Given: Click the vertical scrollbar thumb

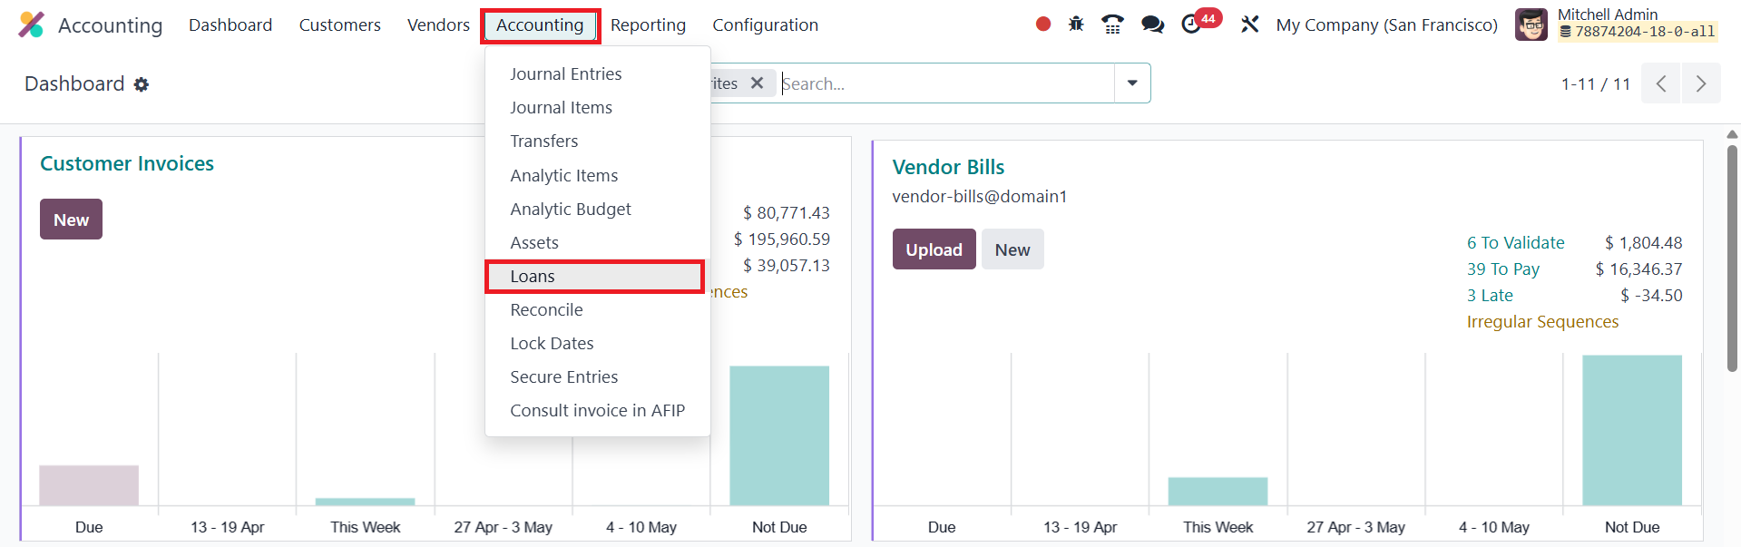Looking at the screenshot, I should [1732, 259].
